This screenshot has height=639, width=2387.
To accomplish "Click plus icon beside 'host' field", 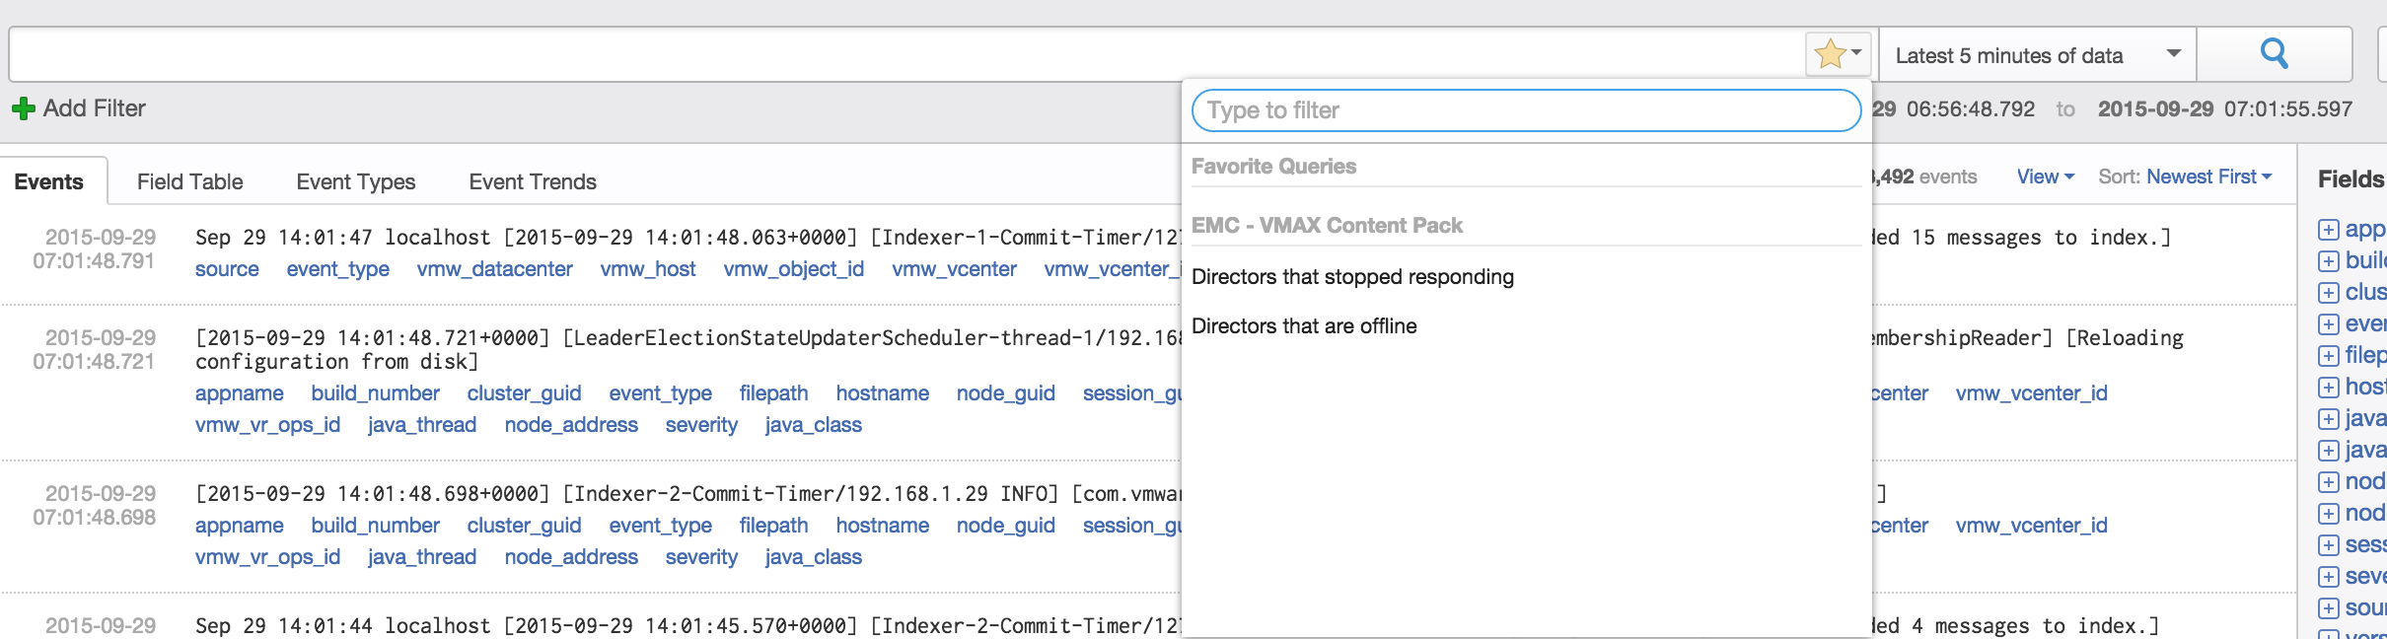I will (2329, 388).
